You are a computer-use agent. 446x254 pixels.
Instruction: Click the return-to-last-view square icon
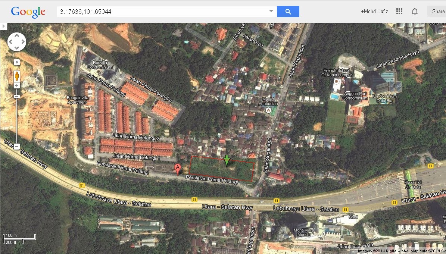coord(16,62)
